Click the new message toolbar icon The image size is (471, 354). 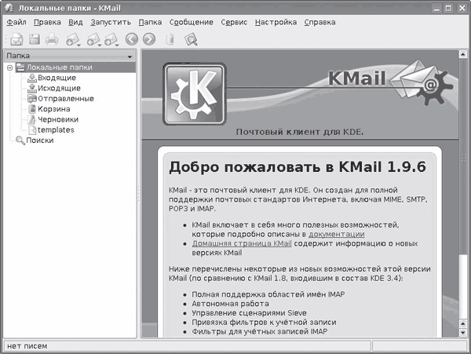(16, 38)
